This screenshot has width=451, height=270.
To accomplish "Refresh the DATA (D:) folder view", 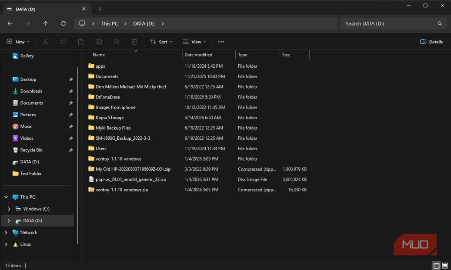I will [63, 23].
